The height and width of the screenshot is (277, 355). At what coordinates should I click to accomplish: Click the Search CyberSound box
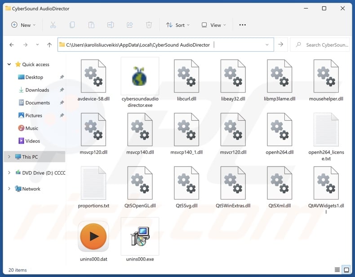[x=319, y=45]
